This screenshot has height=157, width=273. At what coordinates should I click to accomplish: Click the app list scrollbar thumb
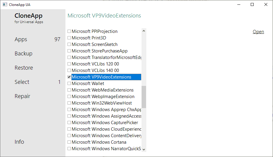[144, 97]
